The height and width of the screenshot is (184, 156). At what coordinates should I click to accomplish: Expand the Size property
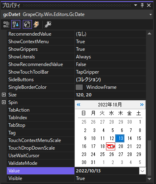point(4,95)
